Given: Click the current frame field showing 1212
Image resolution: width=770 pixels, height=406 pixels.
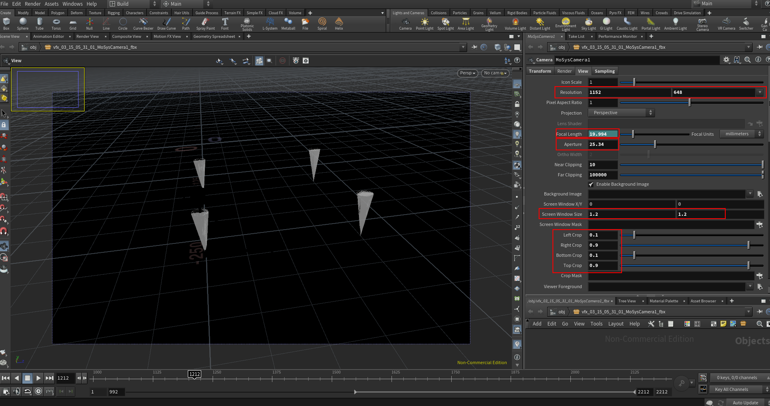Looking at the screenshot, I should click(x=65, y=378).
